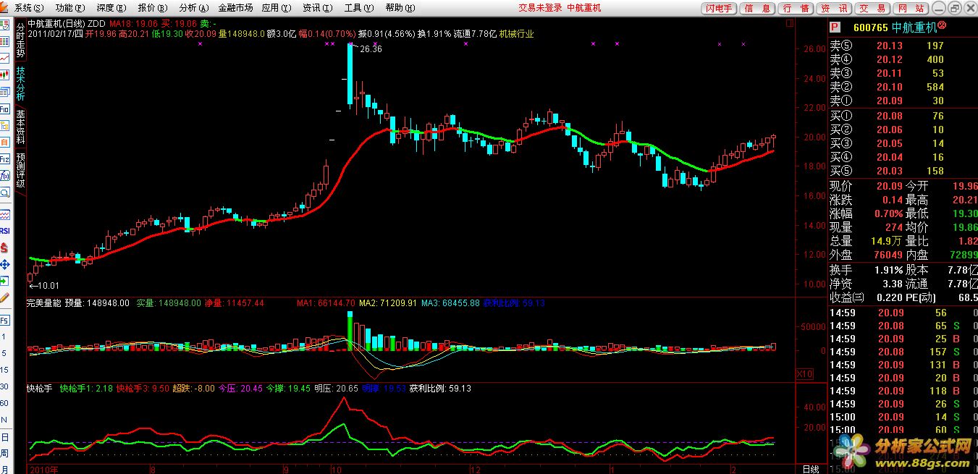Click the 资讯 button at top right
The width and height of the screenshot is (978, 474).
pos(834,8)
